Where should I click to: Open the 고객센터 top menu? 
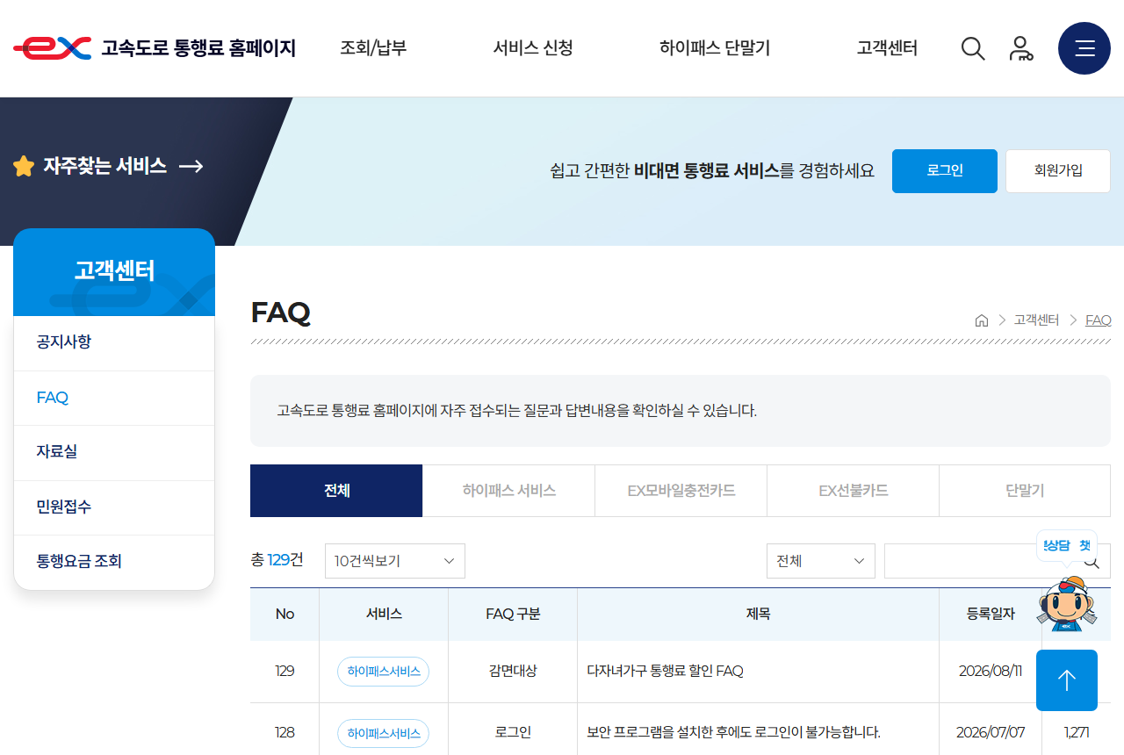[887, 48]
